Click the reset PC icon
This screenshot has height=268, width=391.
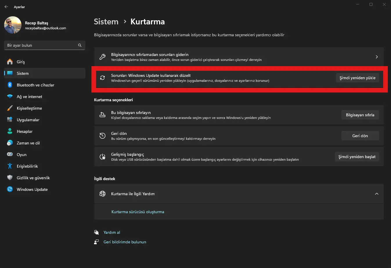click(x=102, y=115)
